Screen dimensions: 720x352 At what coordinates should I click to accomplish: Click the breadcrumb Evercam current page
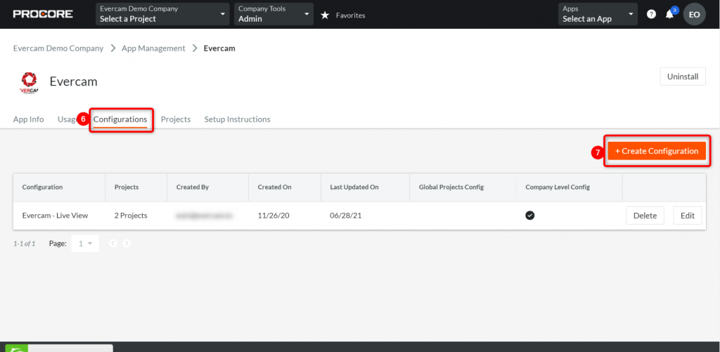[x=219, y=48]
